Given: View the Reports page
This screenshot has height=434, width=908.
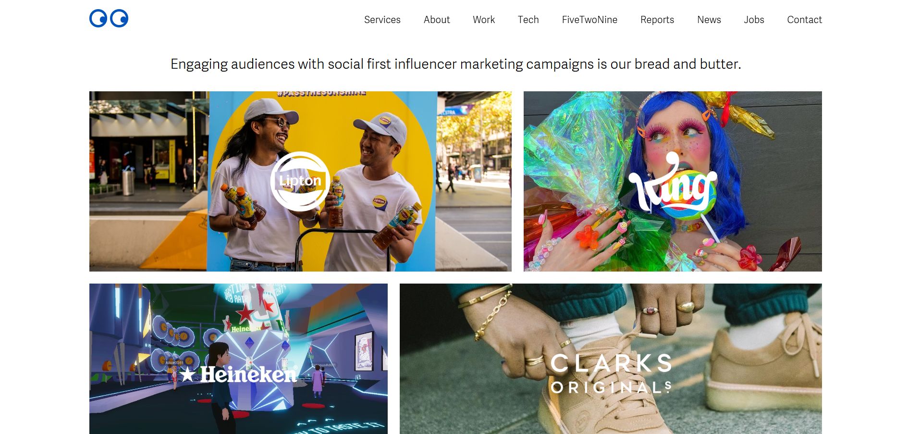Looking at the screenshot, I should (657, 20).
